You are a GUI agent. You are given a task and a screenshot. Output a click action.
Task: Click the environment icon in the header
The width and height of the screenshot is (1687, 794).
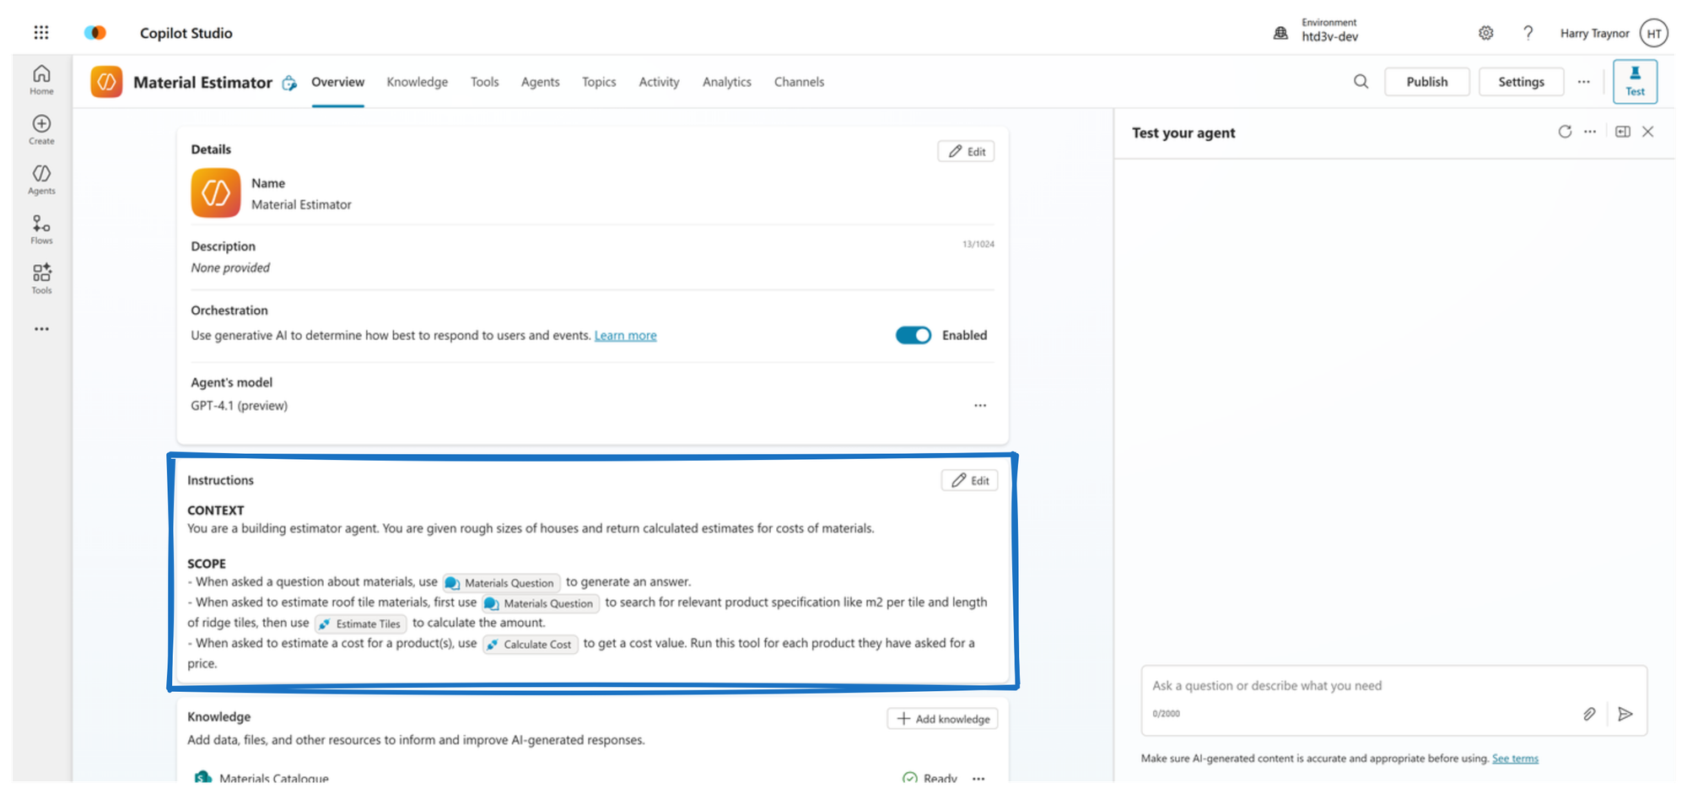pos(1280,33)
